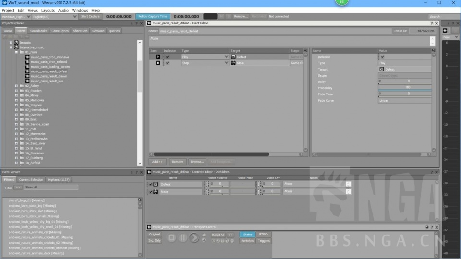Click the Defeat object icon in Contents Editor
Viewport: 461px width, 259px height.
[156, 184]
